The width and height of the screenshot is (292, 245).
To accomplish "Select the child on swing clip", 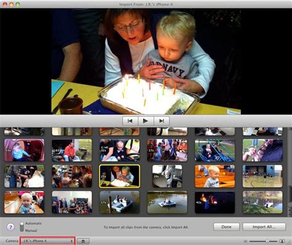I will pos(215,150).
